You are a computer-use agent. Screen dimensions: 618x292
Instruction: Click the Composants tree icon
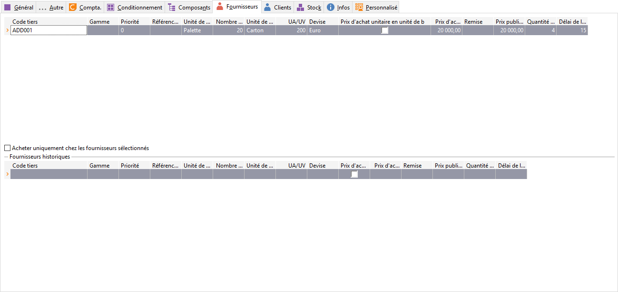coord(172,7)
